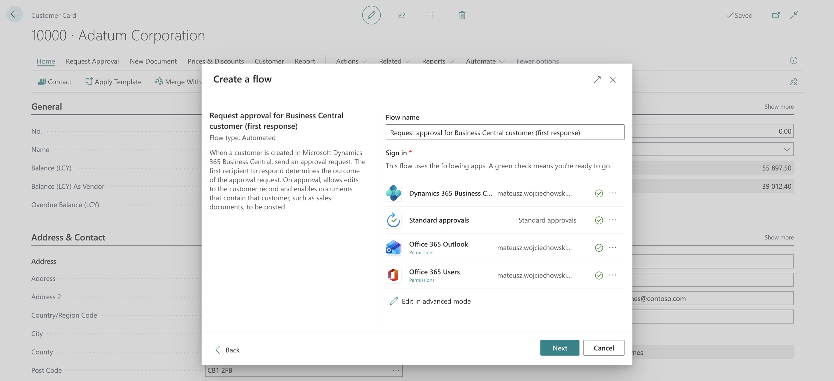Click the 39 012,40 balance value
Image resolution: width=834 pixels, height=381 pixels.
point(777,186)
